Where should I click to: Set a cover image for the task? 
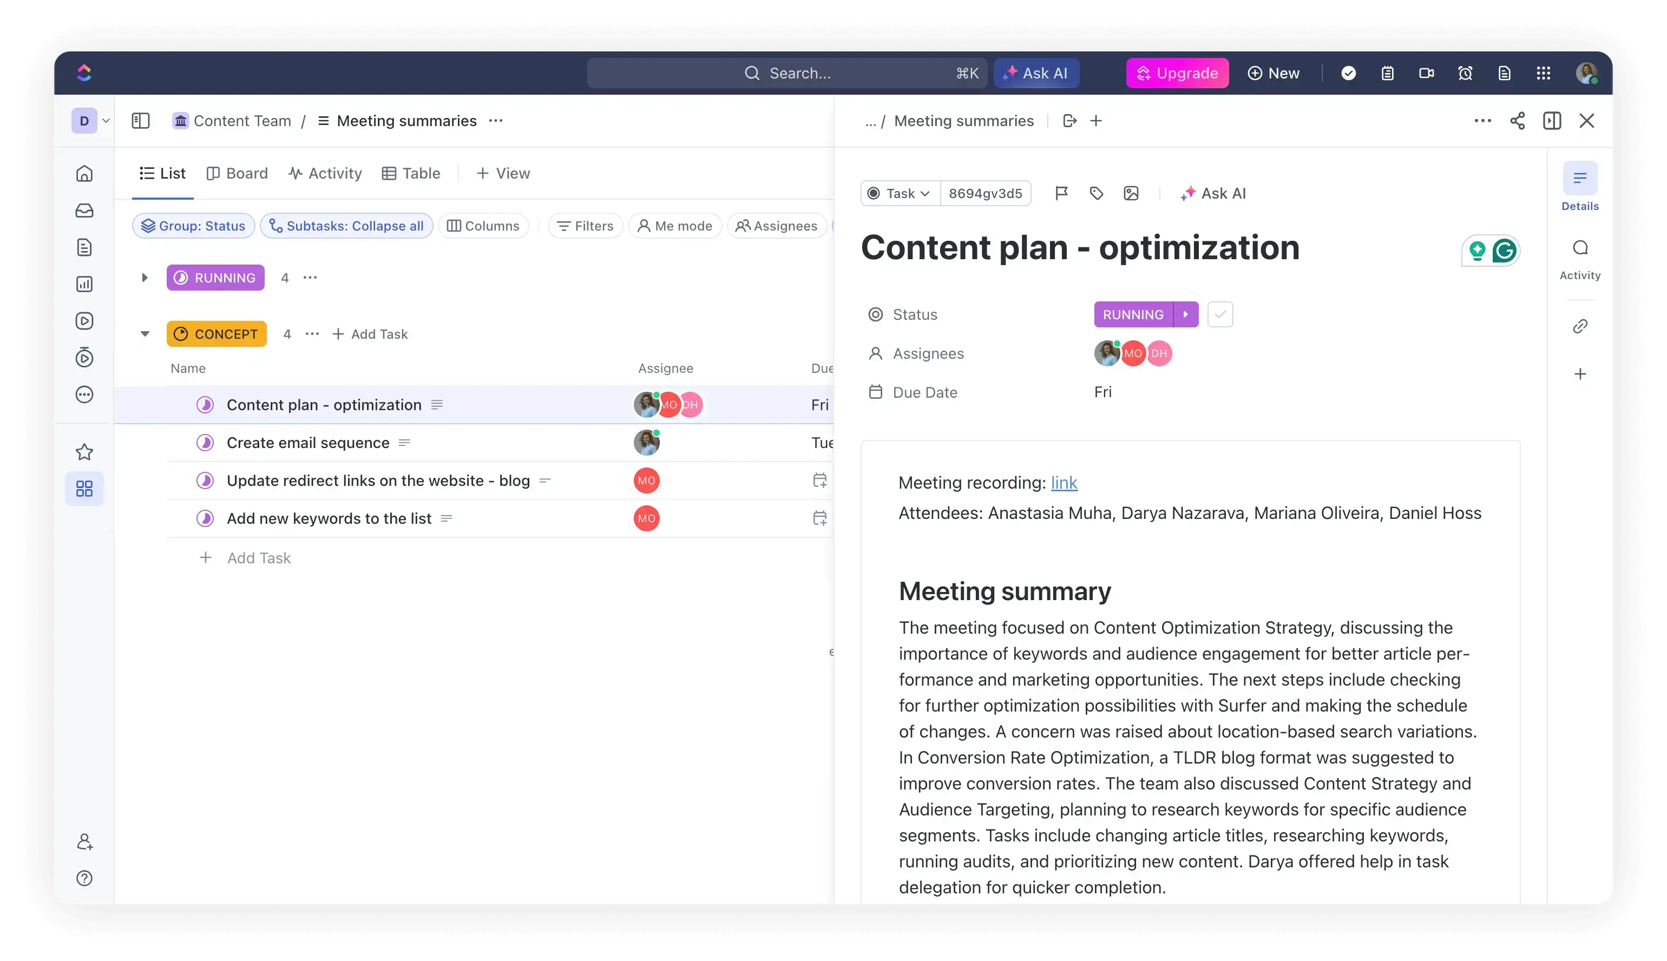click(x=1132, y=193)
